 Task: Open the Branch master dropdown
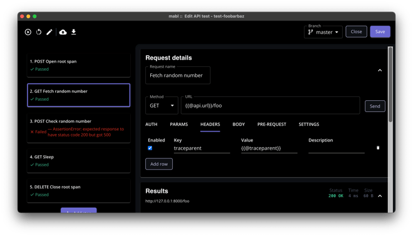(x=323, y=32)
